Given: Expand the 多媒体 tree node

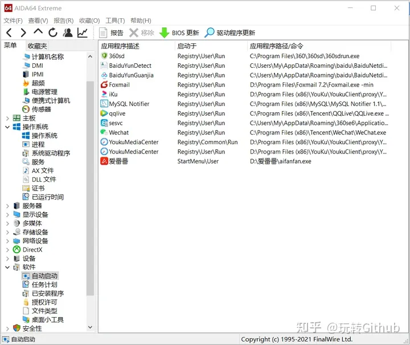Looking at the screenshot, I should (x=7, y=224).
